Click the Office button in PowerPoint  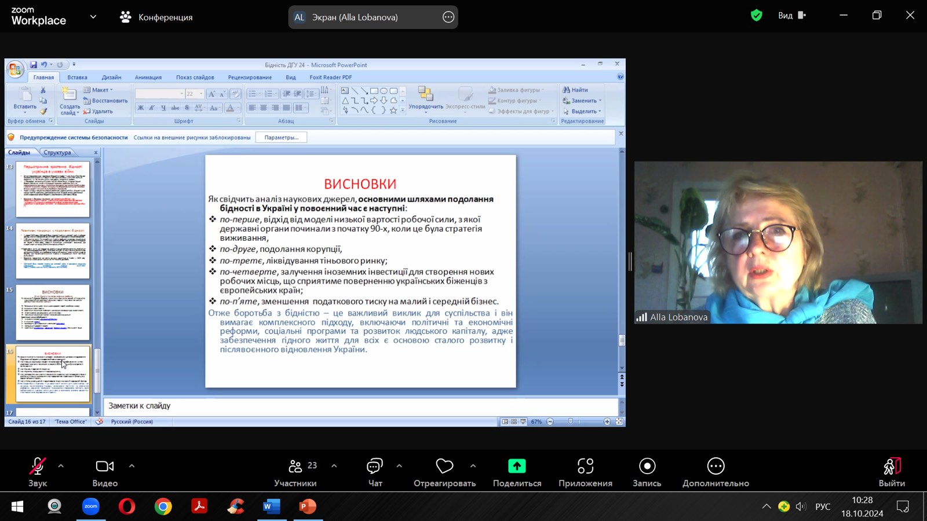(x=15, y=69)
